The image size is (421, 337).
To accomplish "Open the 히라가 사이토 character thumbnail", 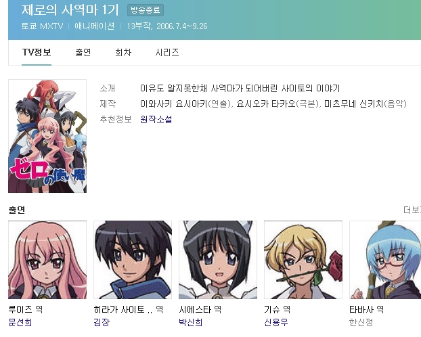I will [133, 260].
